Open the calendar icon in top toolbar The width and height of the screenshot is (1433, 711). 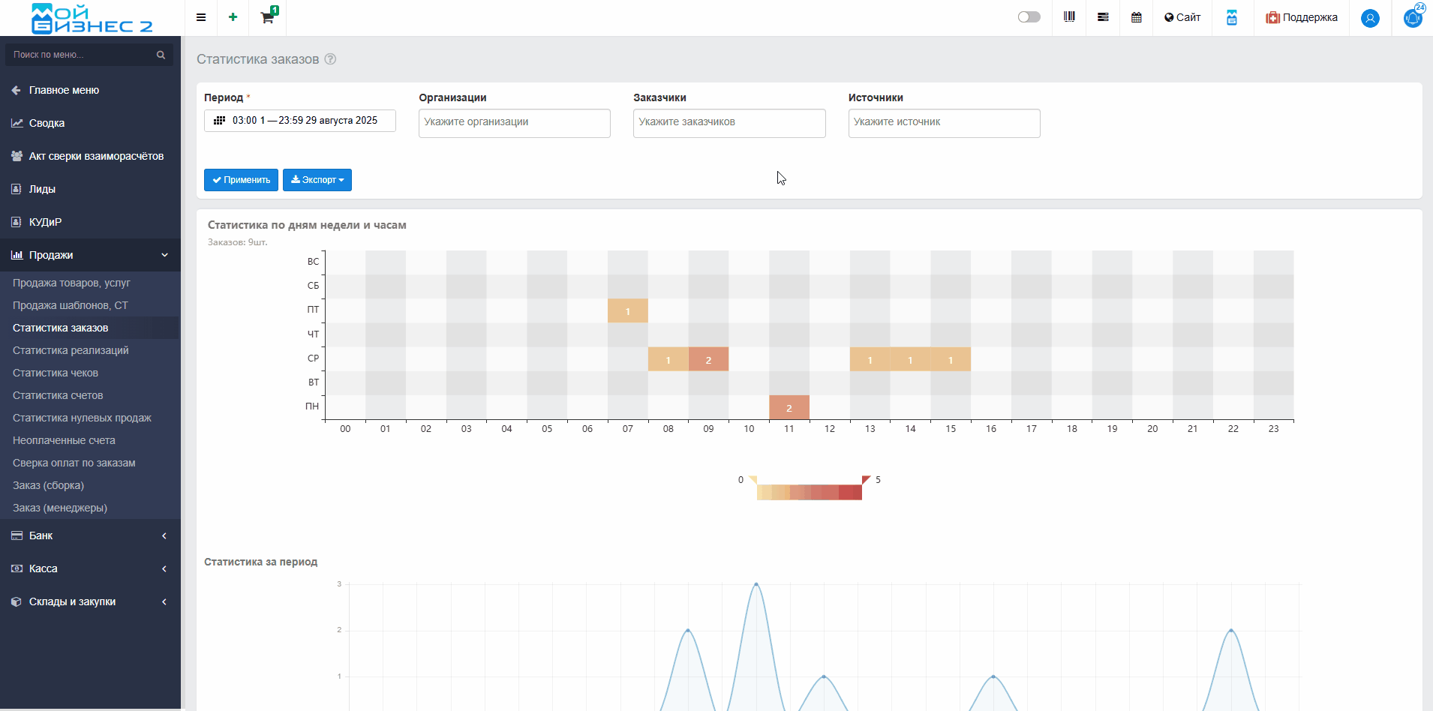coord(1137,17)
